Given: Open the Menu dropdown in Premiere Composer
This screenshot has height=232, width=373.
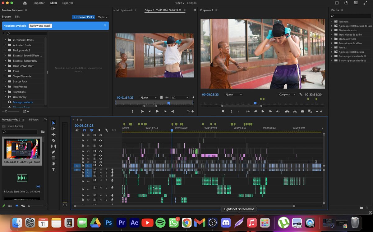Looking at the screenshot, I should (103, 17).
